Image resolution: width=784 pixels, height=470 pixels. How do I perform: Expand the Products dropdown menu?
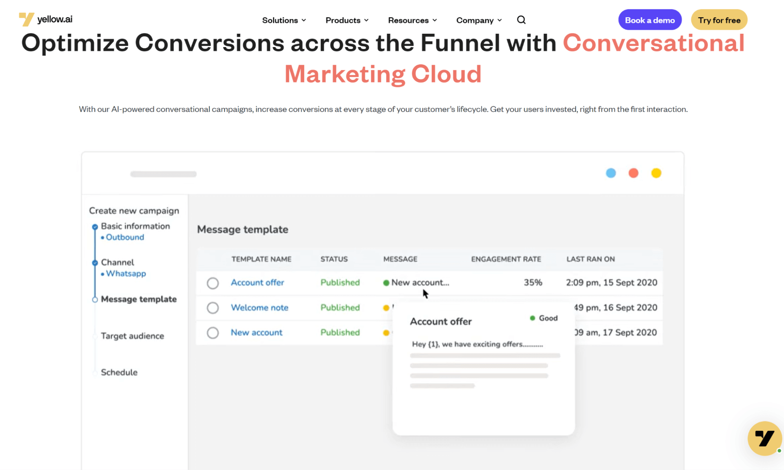click(x=347, y=20)
